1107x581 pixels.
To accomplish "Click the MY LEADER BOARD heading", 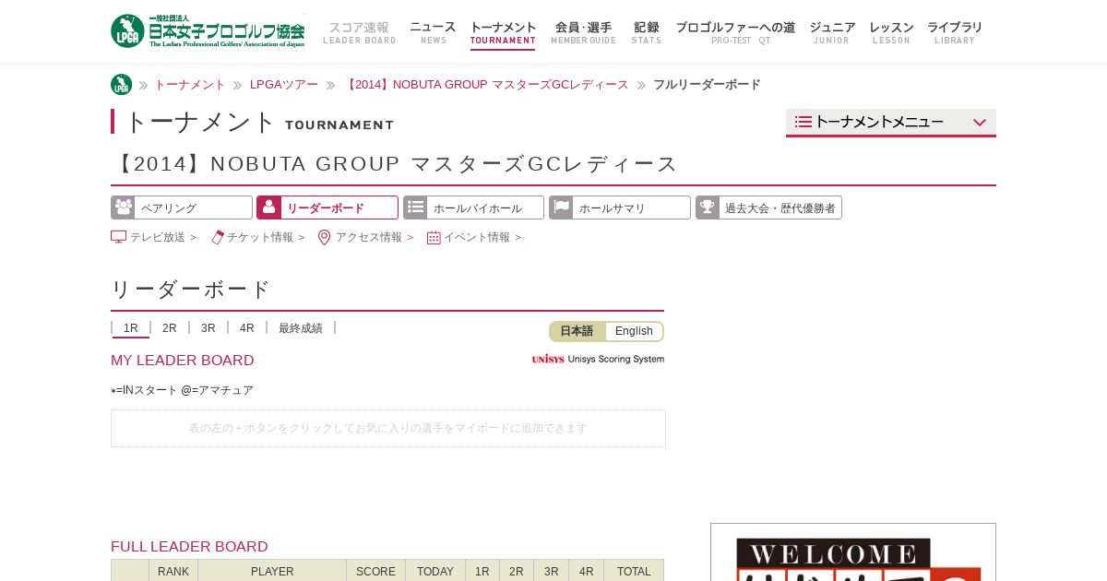I will pyautogui.click(x=183, y=361).
